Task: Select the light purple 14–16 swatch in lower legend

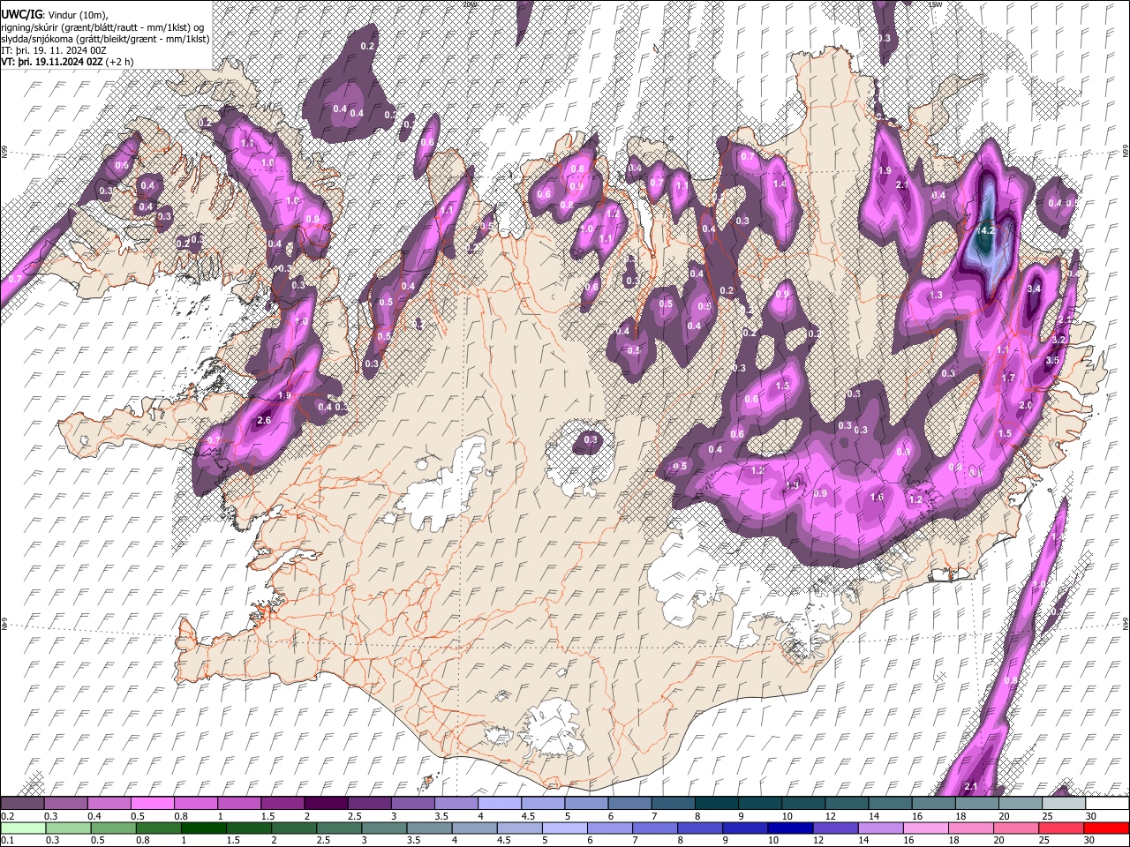Action: coord(881,828)
